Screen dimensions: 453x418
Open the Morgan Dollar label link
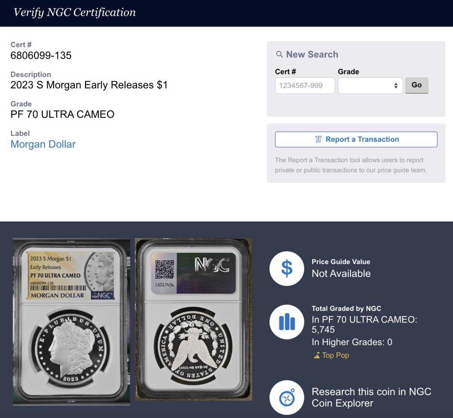43,144
